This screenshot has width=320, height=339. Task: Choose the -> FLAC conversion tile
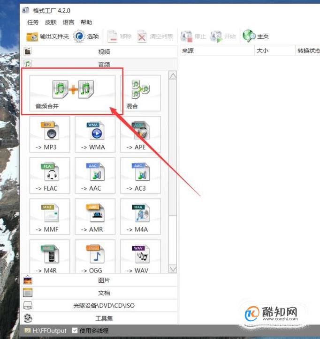50,175
